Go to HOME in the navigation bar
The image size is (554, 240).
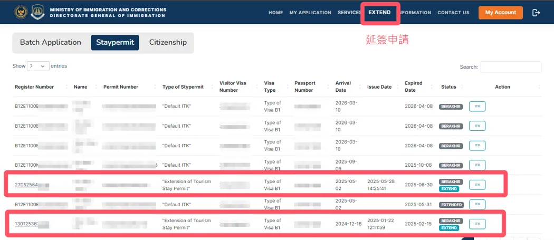click(x=275, y=12)
